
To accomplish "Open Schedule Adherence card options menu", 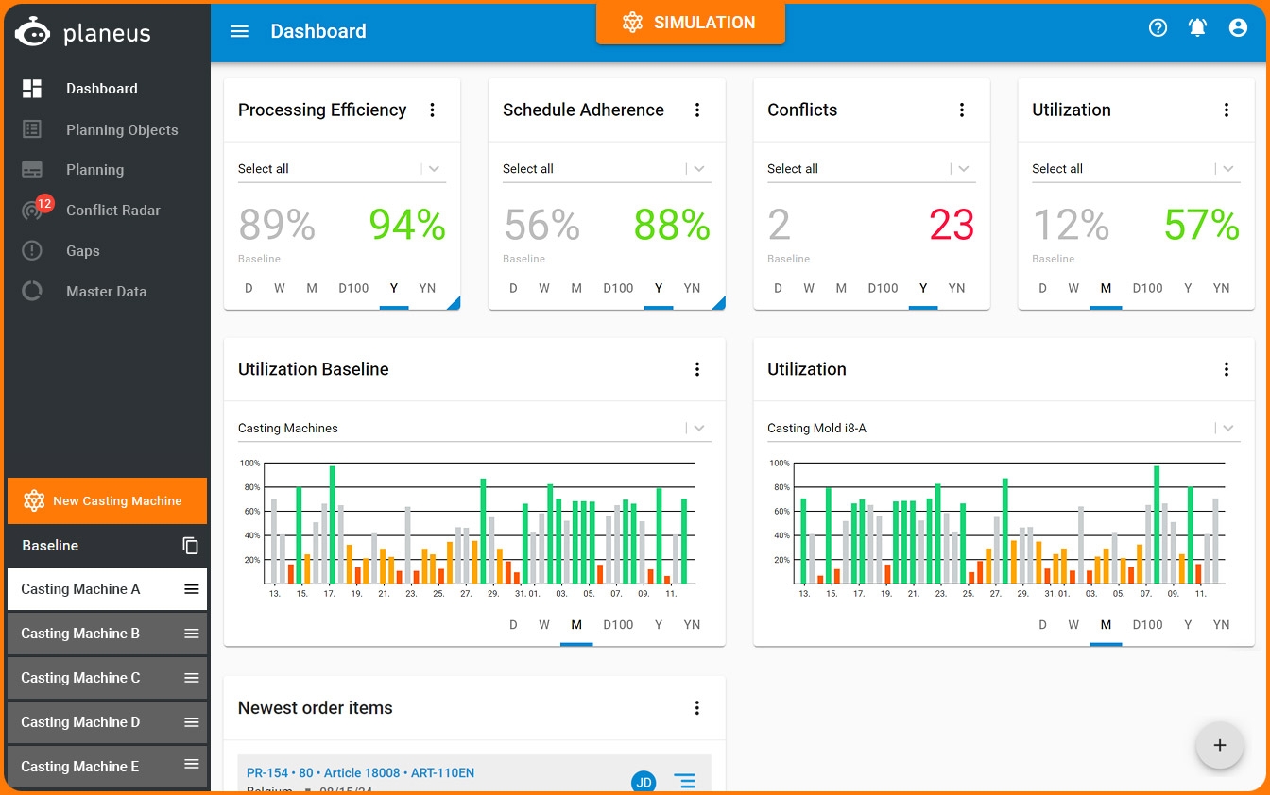I will (x=697, y=110).
